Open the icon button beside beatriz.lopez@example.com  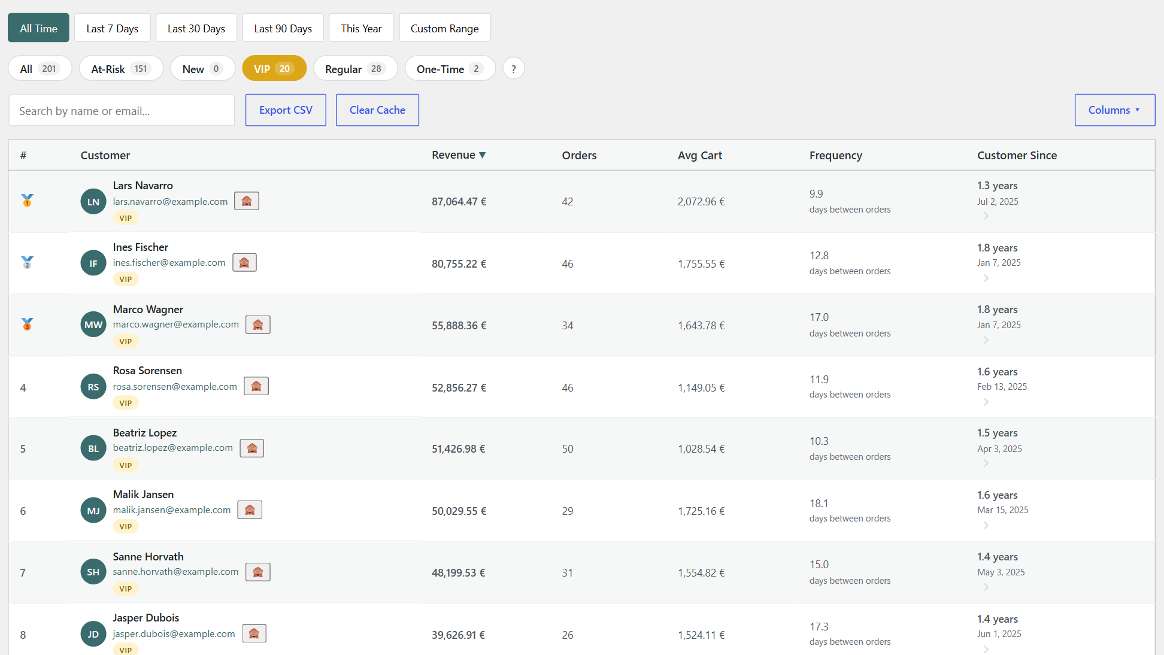[x=252, y=448]
